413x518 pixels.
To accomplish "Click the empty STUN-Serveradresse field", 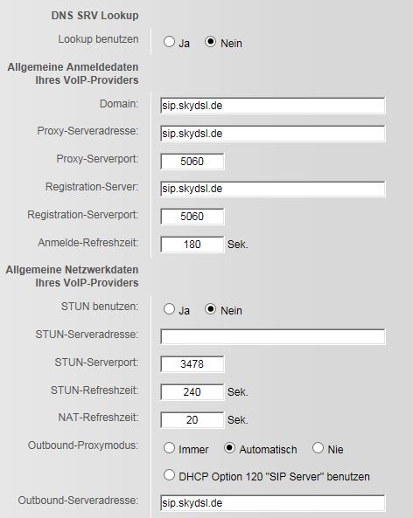I will coord(273,336).
